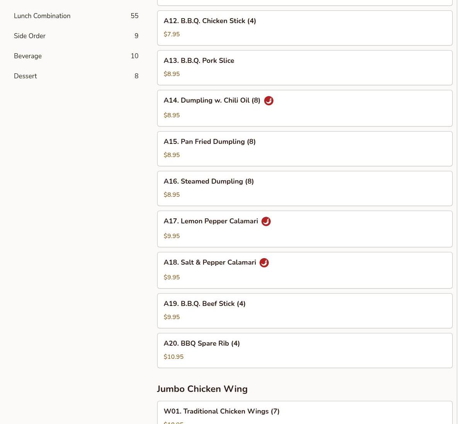The height and width of the screenshot is (424, 465).
Task: Click count 10 next to Beverage
Action: [x=134, y=56]
